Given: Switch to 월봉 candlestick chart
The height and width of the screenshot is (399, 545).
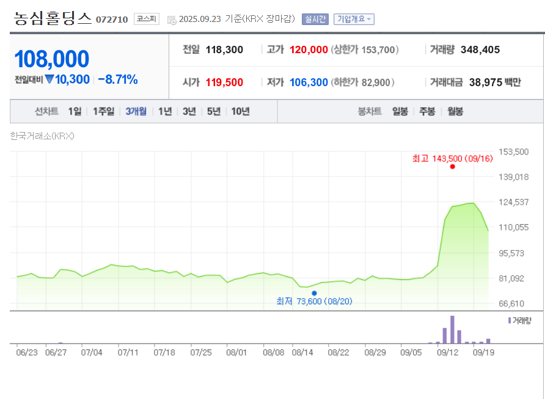Looking at the screenshot, I should click(x=455, y=112).
